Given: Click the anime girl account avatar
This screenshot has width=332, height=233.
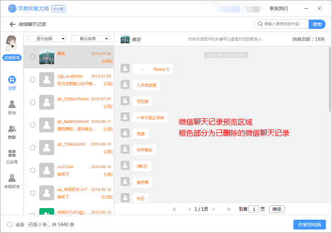Looking at the screenshot, I should [x=12, y=43].
